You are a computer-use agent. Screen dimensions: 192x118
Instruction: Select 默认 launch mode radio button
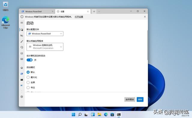pyautogui.click(x=28, y=72)
